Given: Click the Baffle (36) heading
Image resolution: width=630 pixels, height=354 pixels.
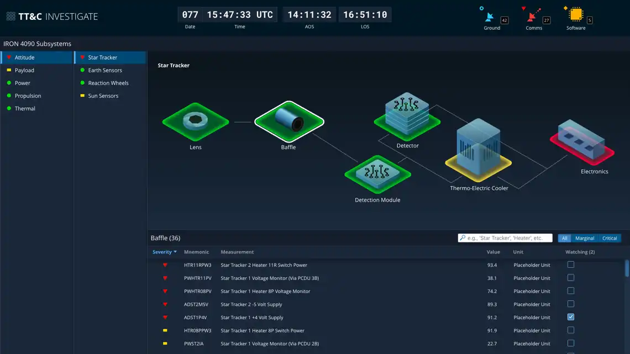Looking at the screenshot, I should [166, 238].
